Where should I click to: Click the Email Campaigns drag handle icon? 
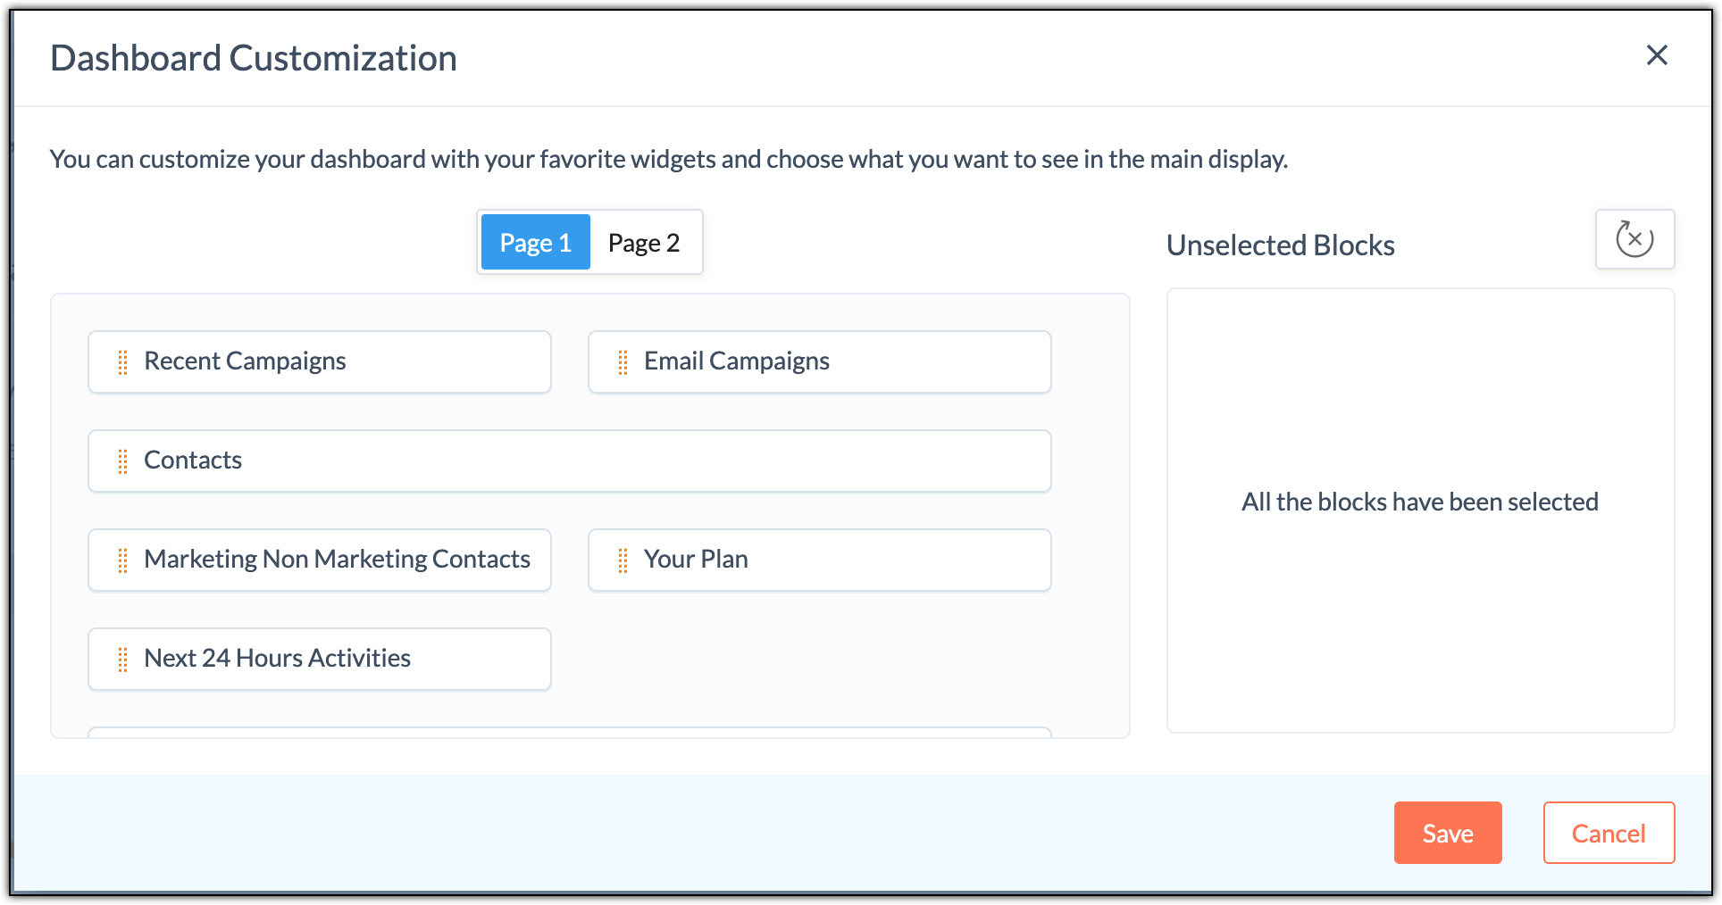pos(623,362)
